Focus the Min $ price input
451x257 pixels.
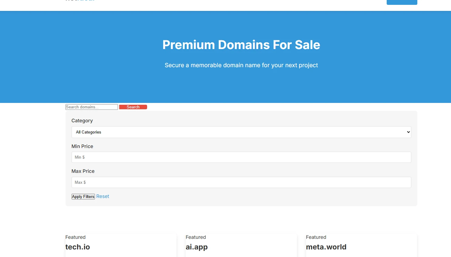[x=241, y=157]
